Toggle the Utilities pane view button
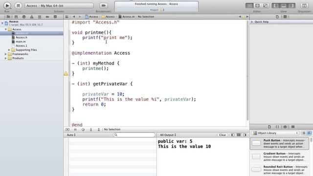Viewport: 313px width, 176px height. [291, 5]
